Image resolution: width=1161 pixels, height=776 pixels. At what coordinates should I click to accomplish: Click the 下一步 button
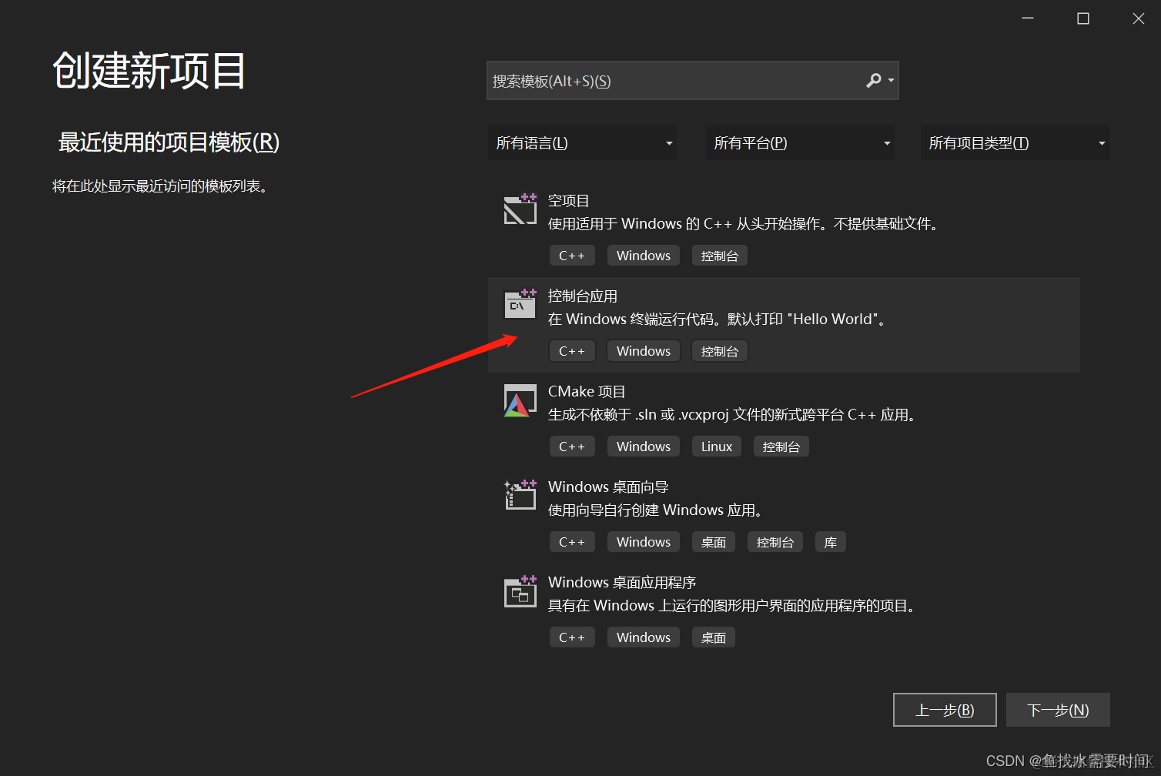pos(1058,709)
